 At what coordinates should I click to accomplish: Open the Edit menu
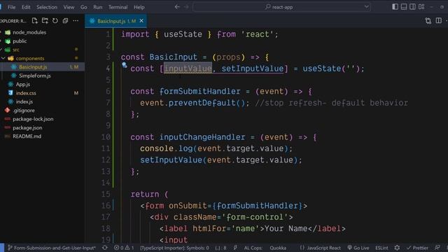point(26,7)
